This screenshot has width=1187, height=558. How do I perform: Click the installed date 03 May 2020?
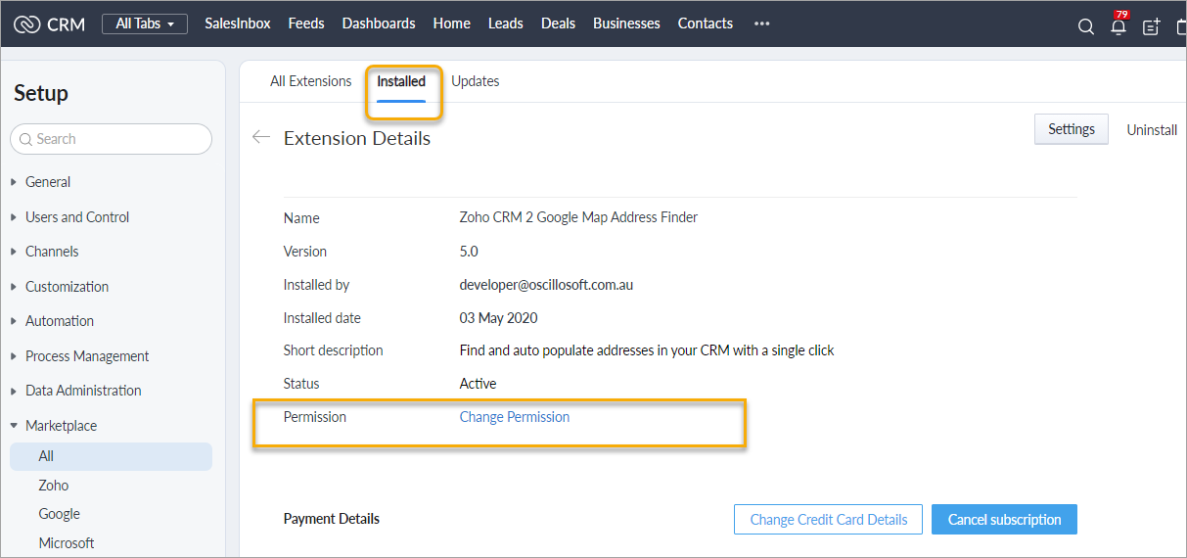tap(499, 318)
